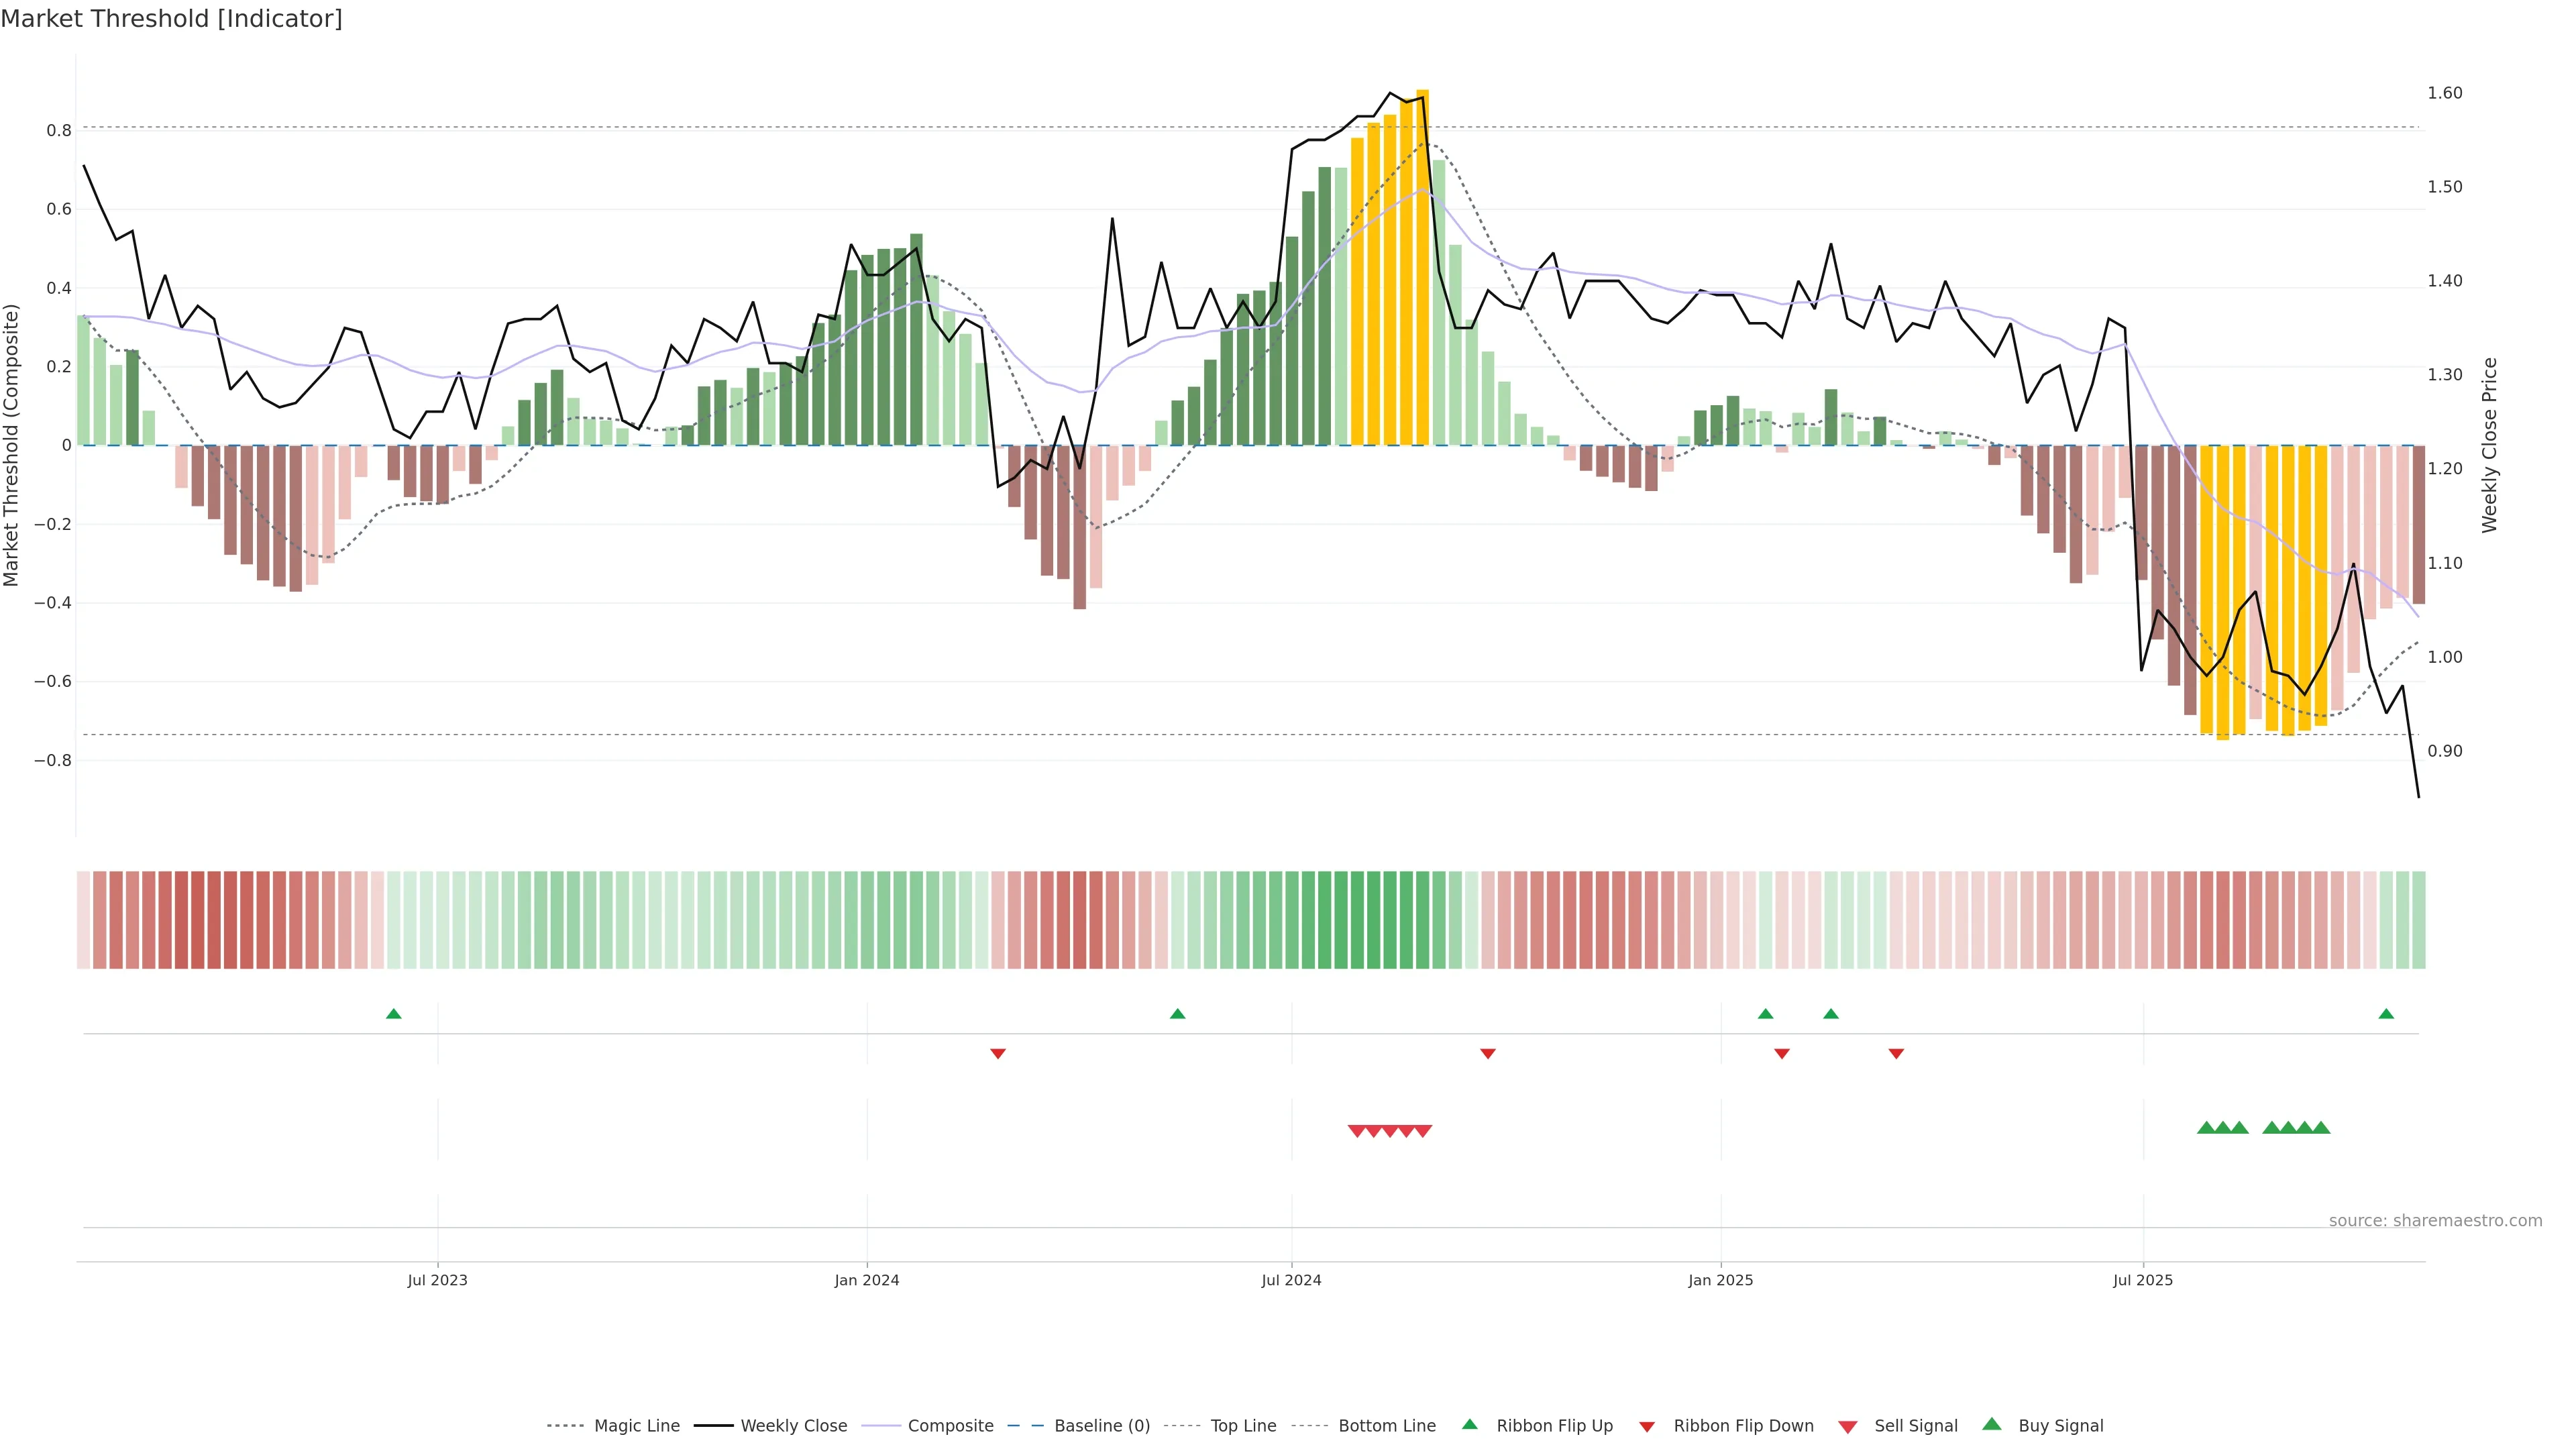This screenshot has height=1449, width=2576.
Task: Click the Ribbon Flip Up legend triangle
Action: [1469, 1424]
